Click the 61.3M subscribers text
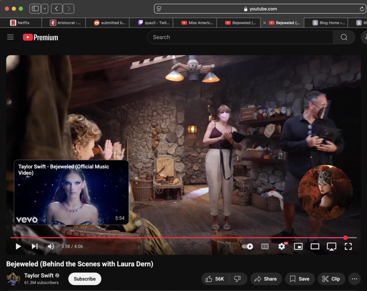Image resolution: width=367 pixels, height=291 pixels. 42,282
